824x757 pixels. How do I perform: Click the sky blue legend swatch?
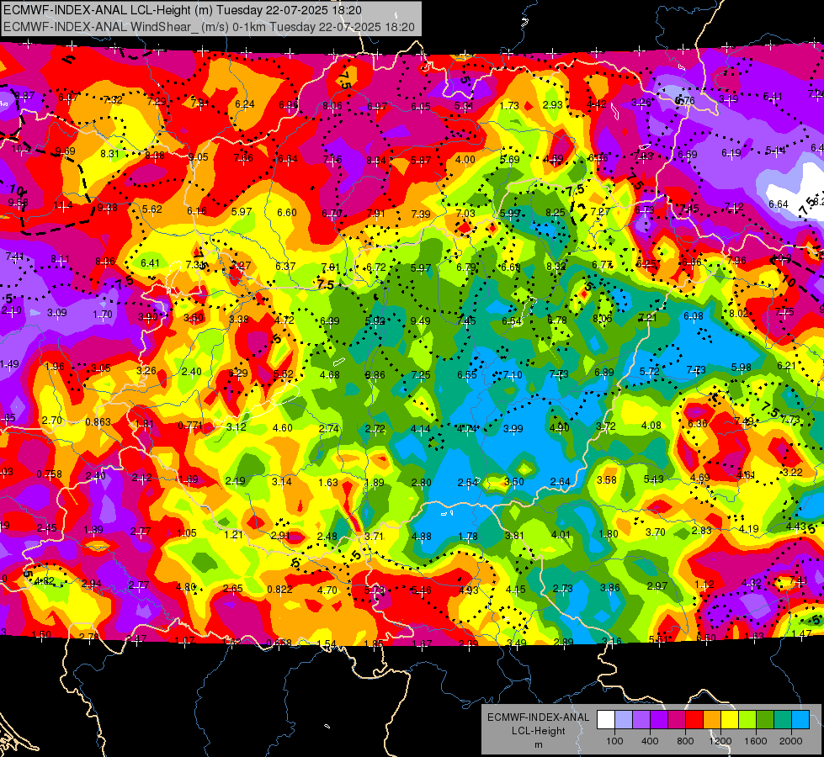coord(800,719)
